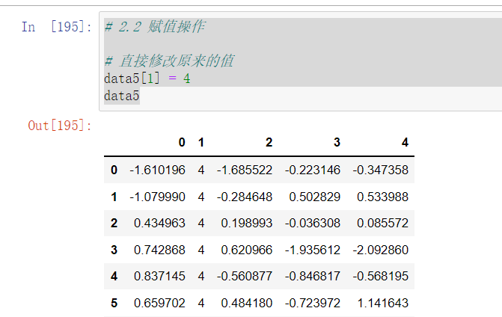Select cell value -0.723972
This screenshot has height=317, width=502.
pyautogui.click(x=313, y=303)
